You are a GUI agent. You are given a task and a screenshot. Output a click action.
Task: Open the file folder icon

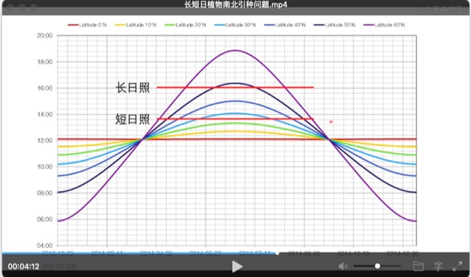[x=418, y=266]
